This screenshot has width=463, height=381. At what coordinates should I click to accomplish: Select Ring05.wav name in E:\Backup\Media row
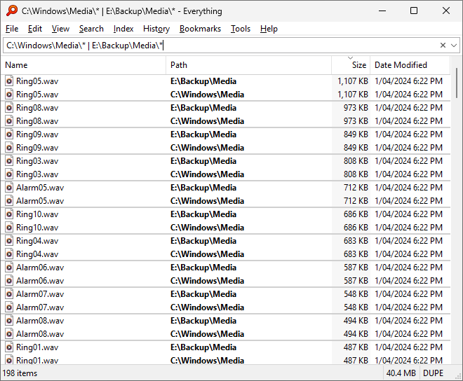(x=37, y=81)
